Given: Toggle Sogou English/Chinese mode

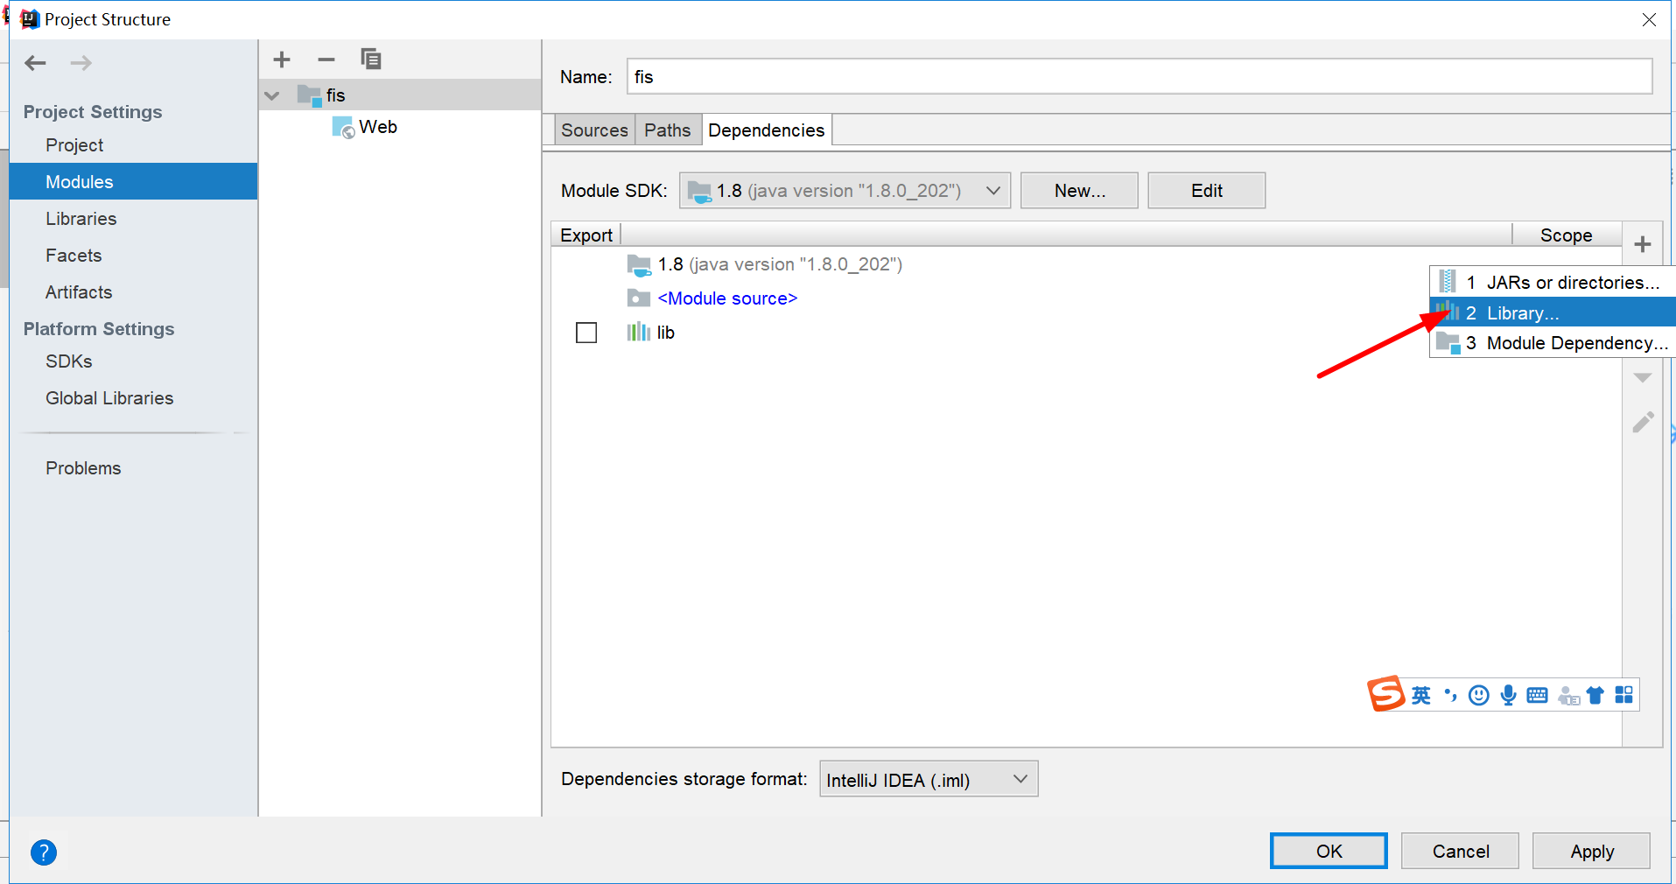Looking at the screenshot, I should coord(1421,696).
